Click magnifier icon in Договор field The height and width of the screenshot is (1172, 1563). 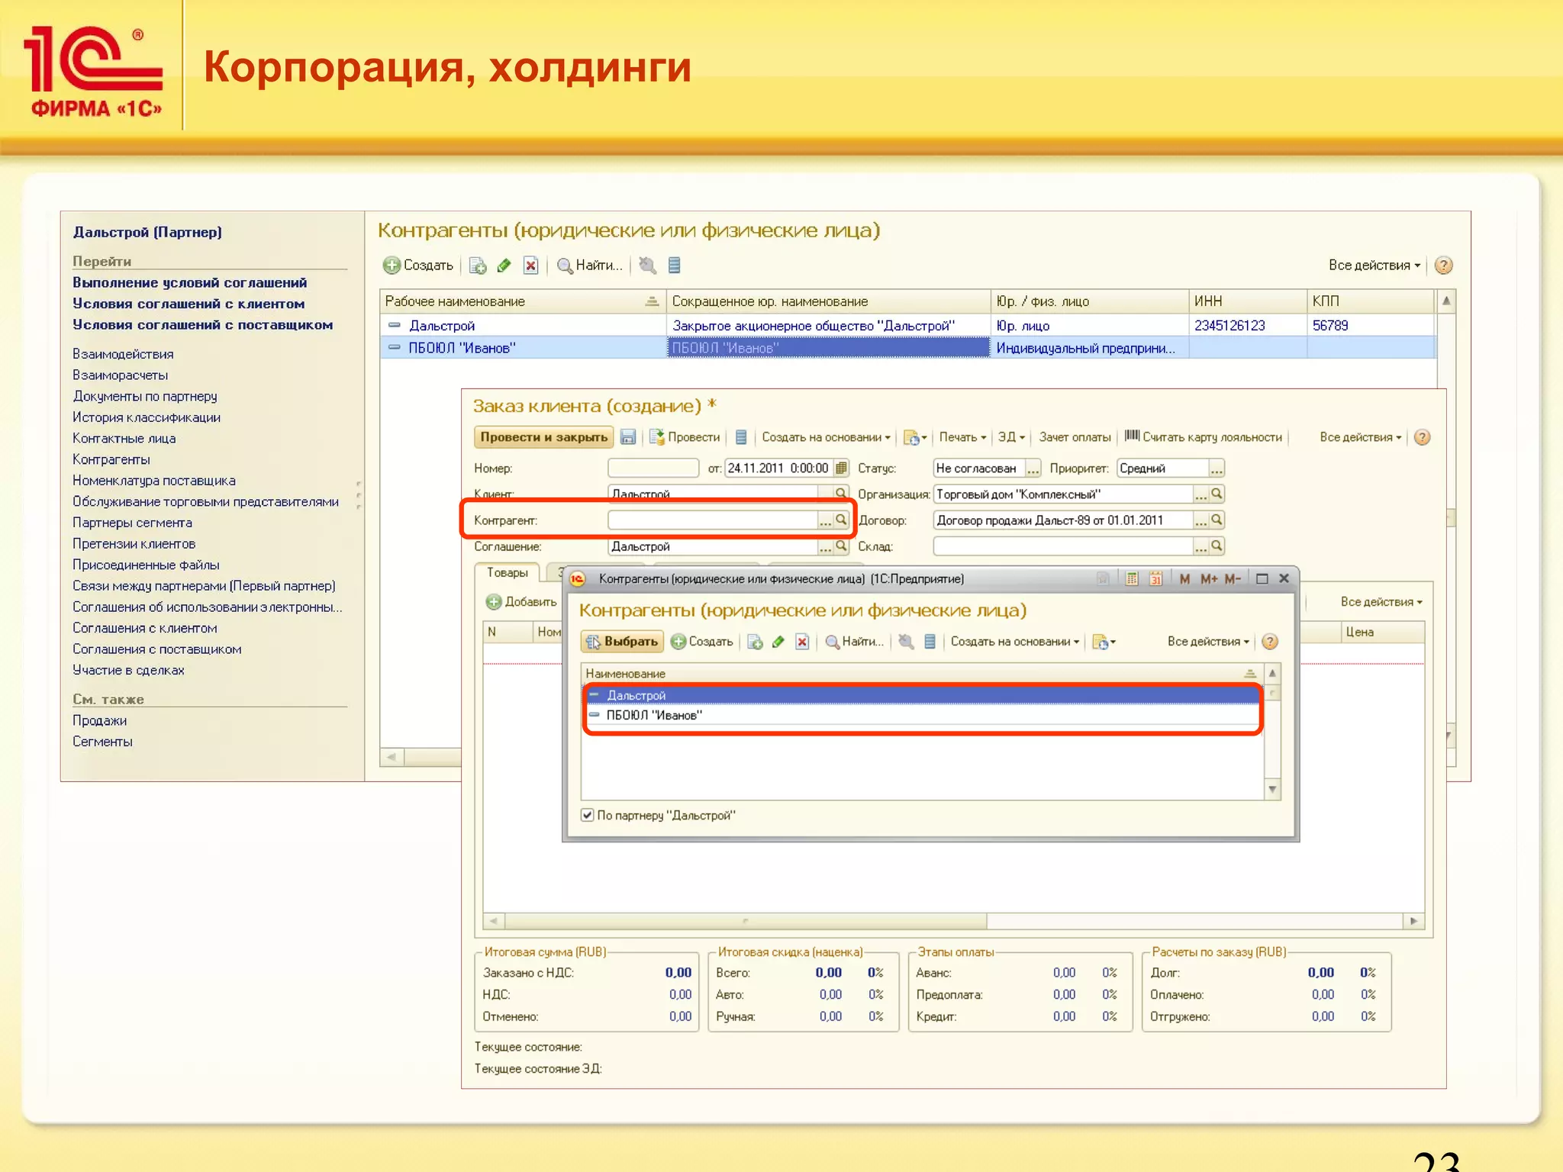coord(1217,520)
